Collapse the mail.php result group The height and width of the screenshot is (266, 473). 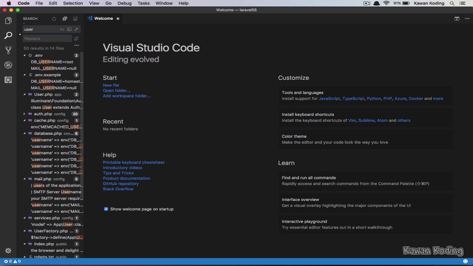25,179
